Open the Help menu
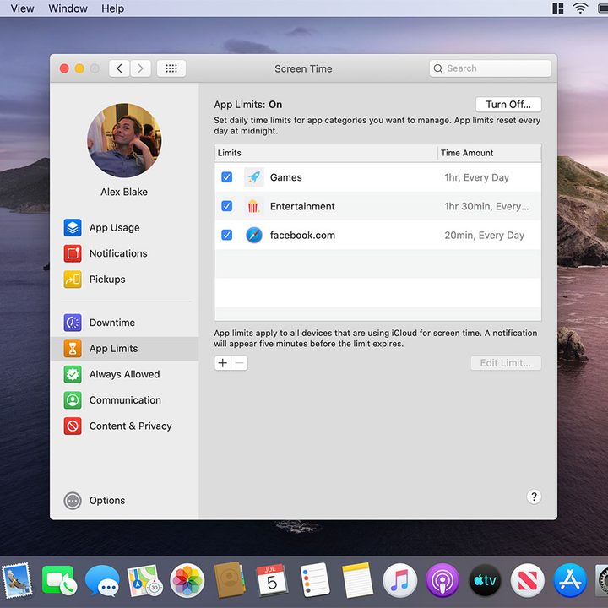This screenshot has height=608, width=608. point(113,8)
